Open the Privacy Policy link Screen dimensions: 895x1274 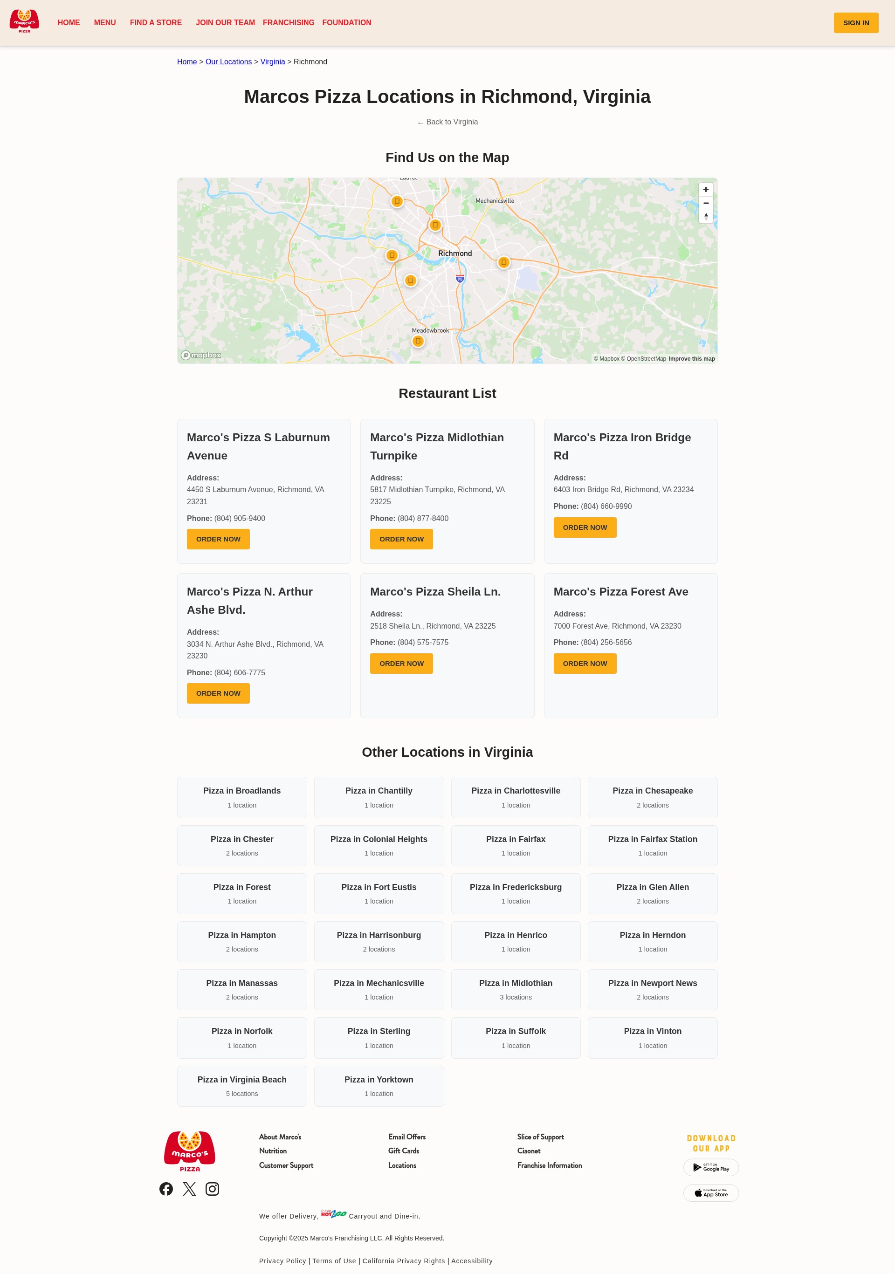pos(282,1260)
